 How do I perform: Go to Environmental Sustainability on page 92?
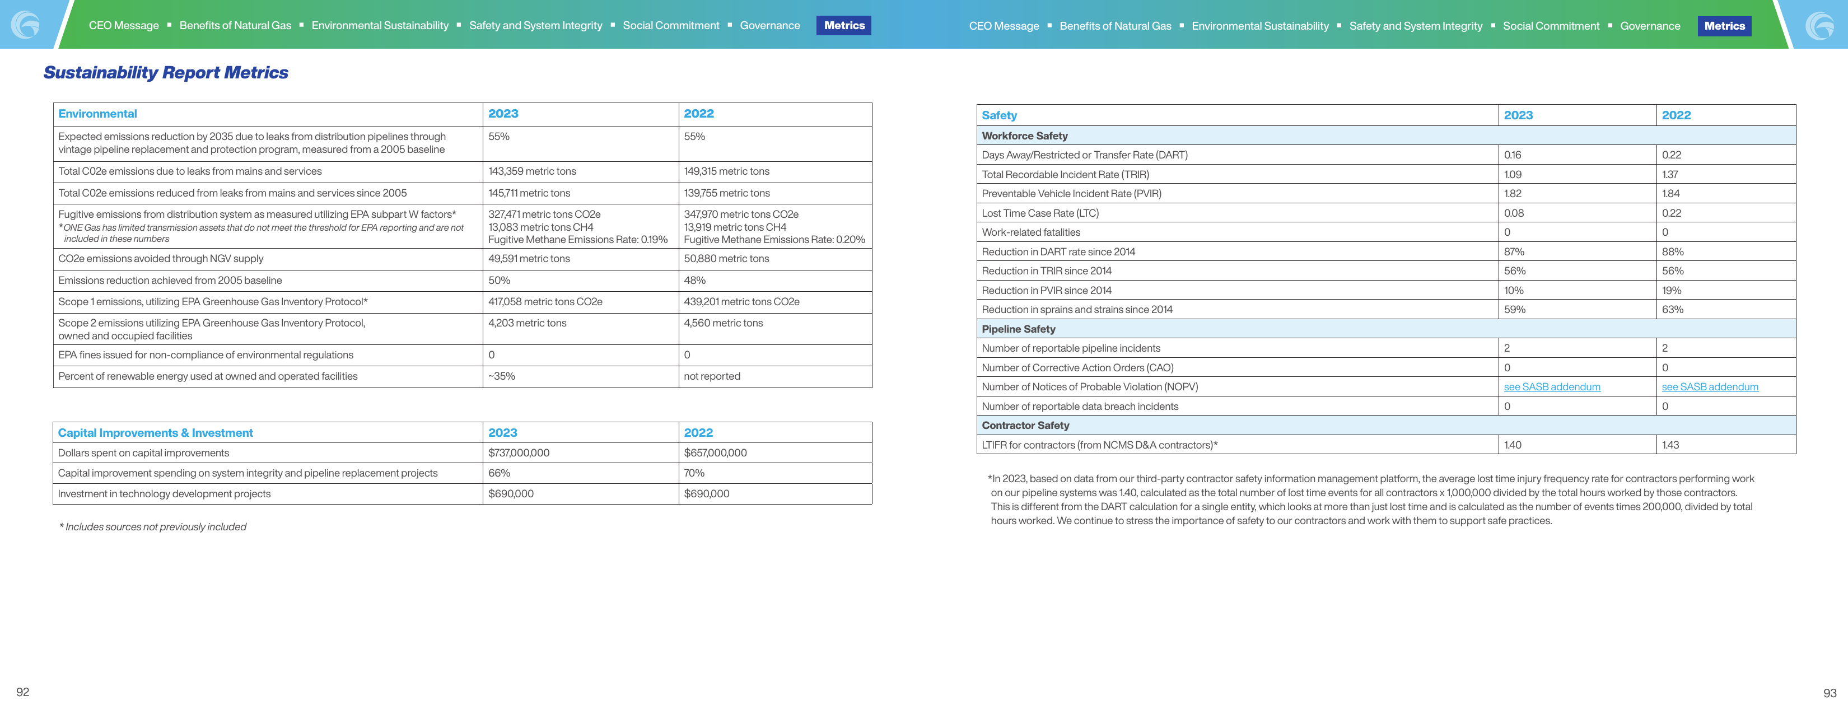380,25
